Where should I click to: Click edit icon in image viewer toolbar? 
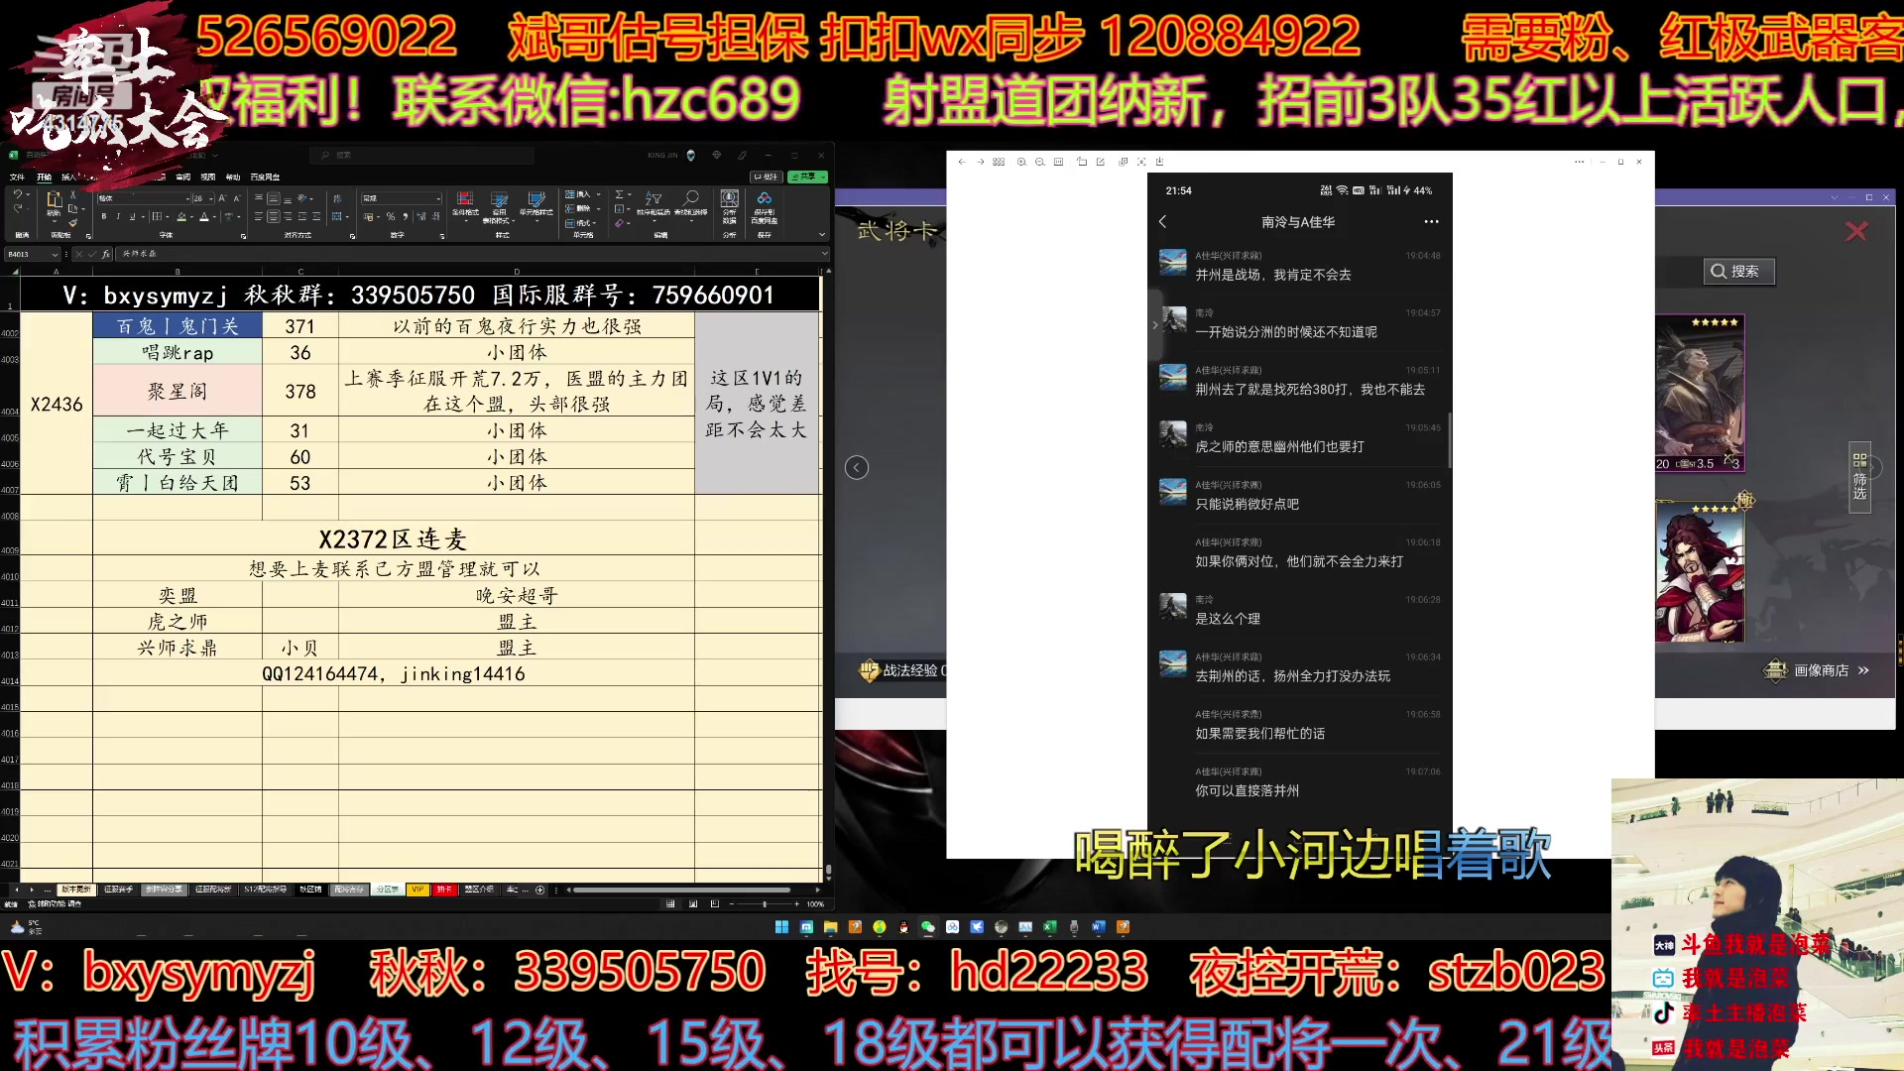1101,162
